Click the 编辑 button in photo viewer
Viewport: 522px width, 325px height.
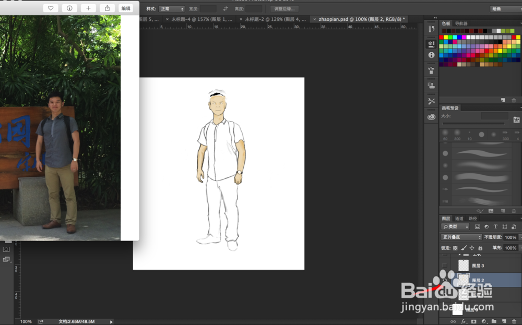(126, 8)
